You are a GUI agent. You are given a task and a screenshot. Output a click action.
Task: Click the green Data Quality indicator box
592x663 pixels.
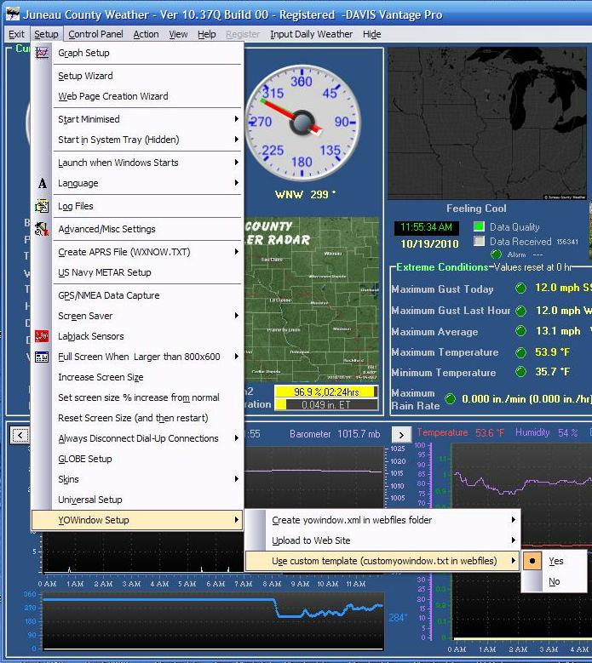pyautogui.click(x=479, y=227)
